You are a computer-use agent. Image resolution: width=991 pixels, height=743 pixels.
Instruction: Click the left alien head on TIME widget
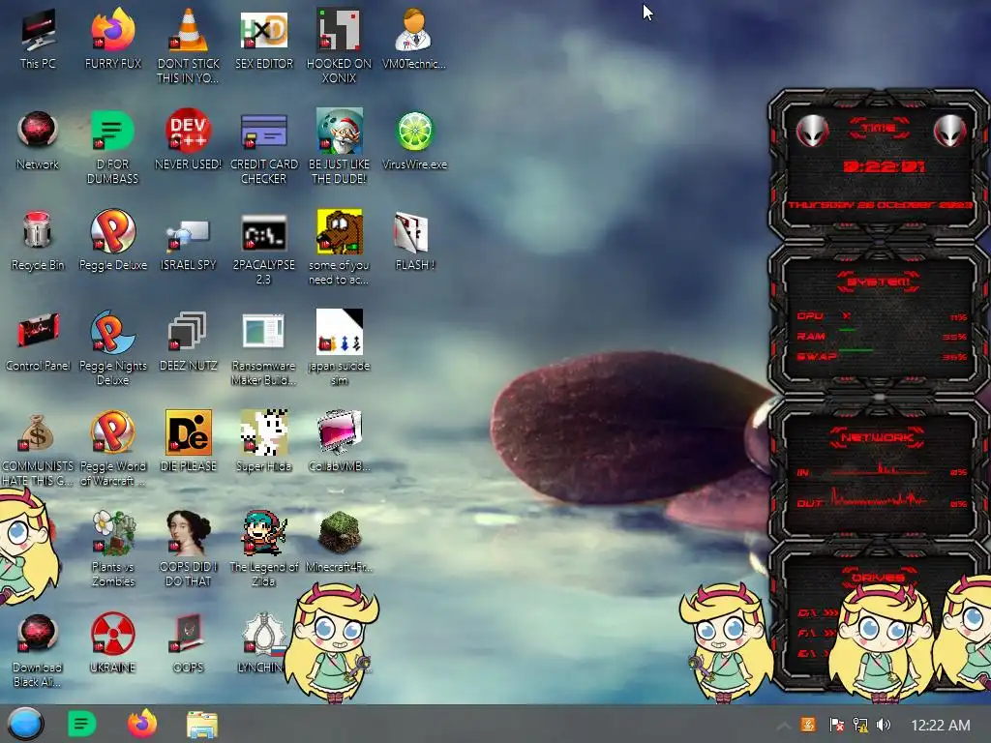(812, 131)
